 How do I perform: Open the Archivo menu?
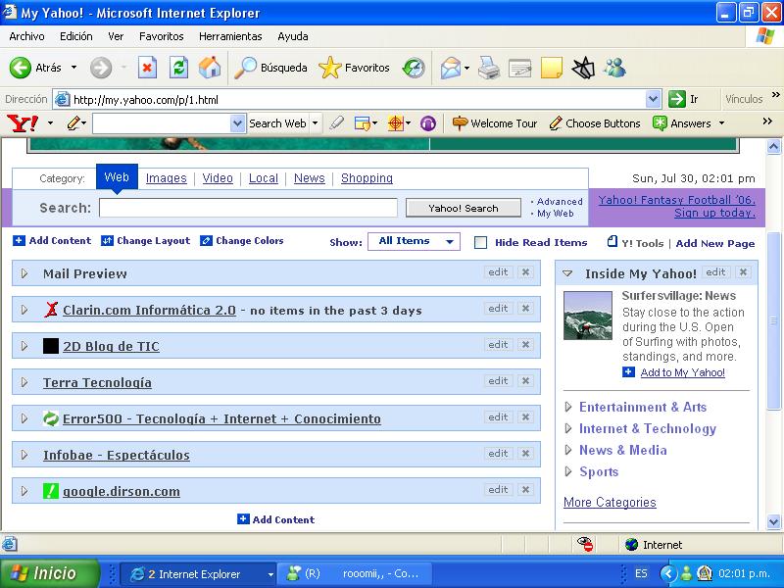27,36
